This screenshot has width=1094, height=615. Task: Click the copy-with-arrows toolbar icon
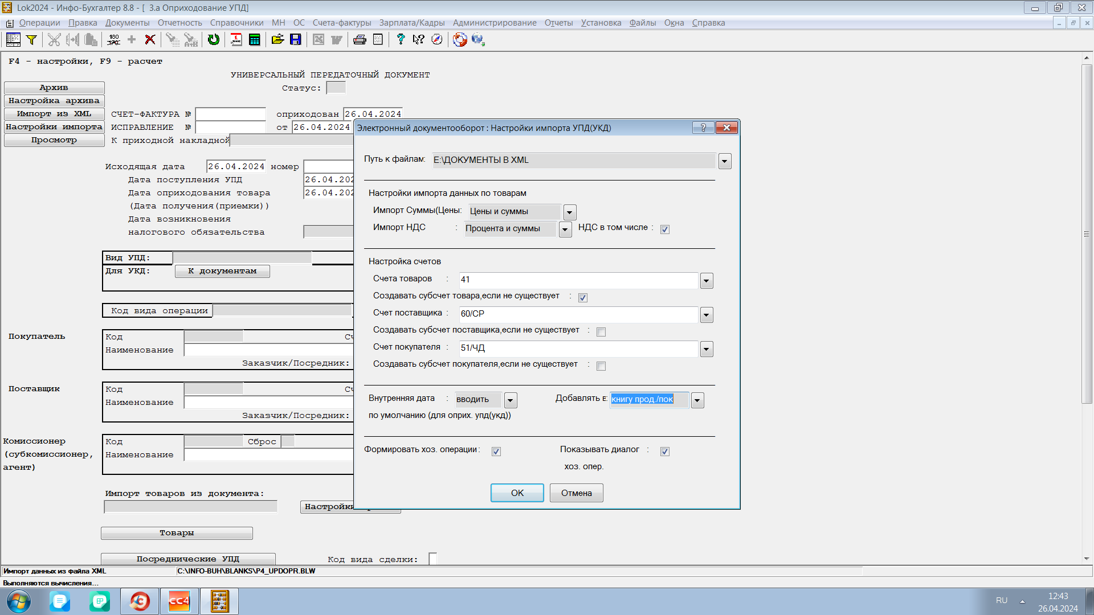[72, 39]
